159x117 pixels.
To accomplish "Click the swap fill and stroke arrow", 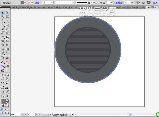I will point(8,100).
